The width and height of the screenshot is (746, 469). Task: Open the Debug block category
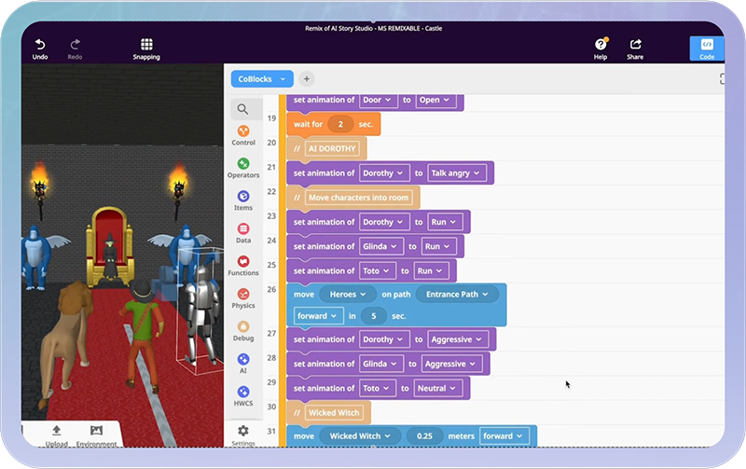click(243, 331)
